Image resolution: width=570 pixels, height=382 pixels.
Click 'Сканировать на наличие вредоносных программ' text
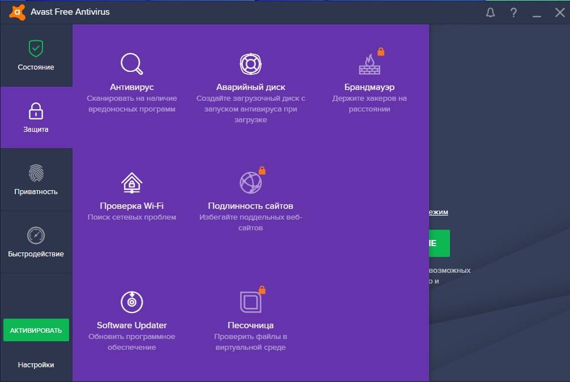[131, 104]
